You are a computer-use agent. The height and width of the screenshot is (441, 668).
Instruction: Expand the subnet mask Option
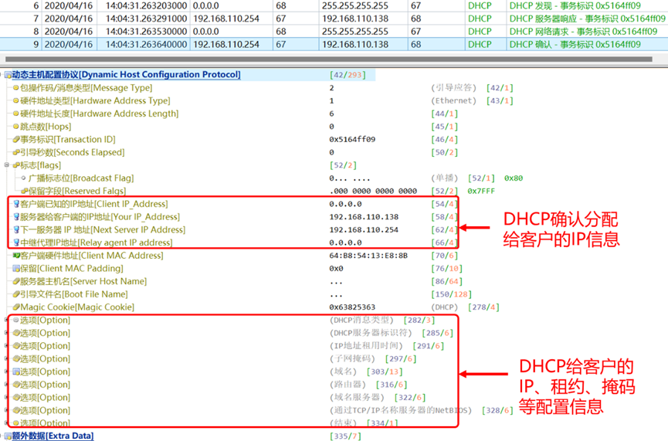tap(6, 359)
